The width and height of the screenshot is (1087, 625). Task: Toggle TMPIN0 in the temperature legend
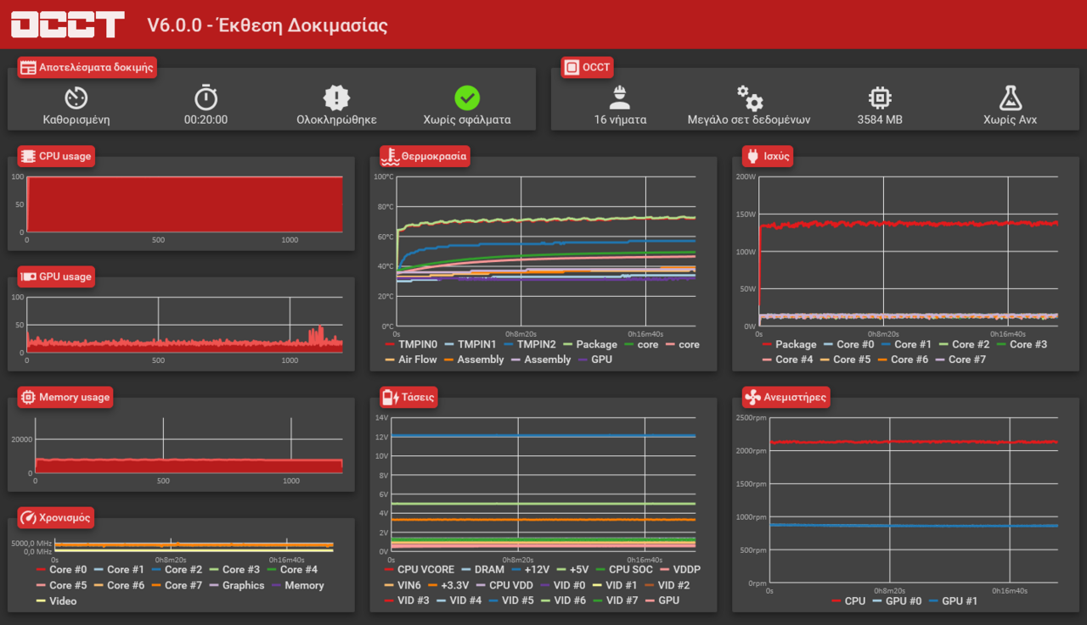[411, 344]
